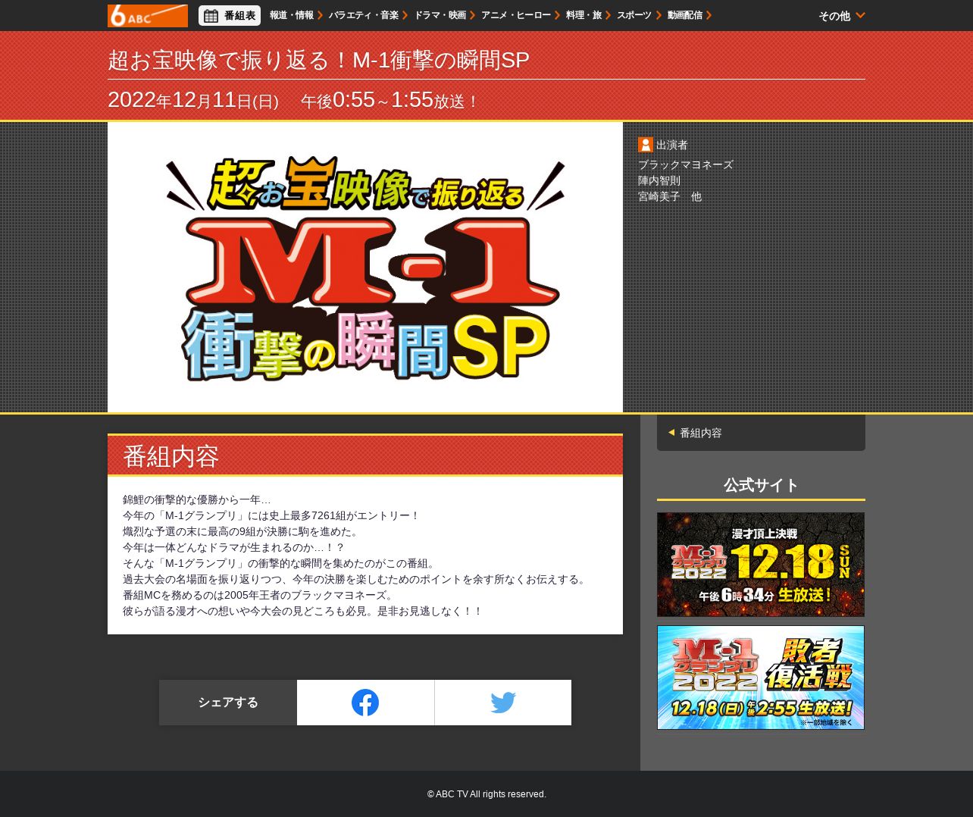This screenshot has height=817, width=973.
Task: Click the broadcast date 2022年12月11日(日)
Action: coord(193,100)
